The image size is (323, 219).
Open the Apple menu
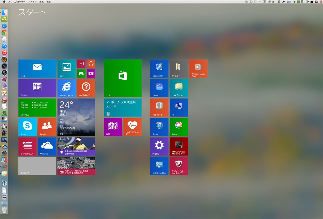coord(4,2)
